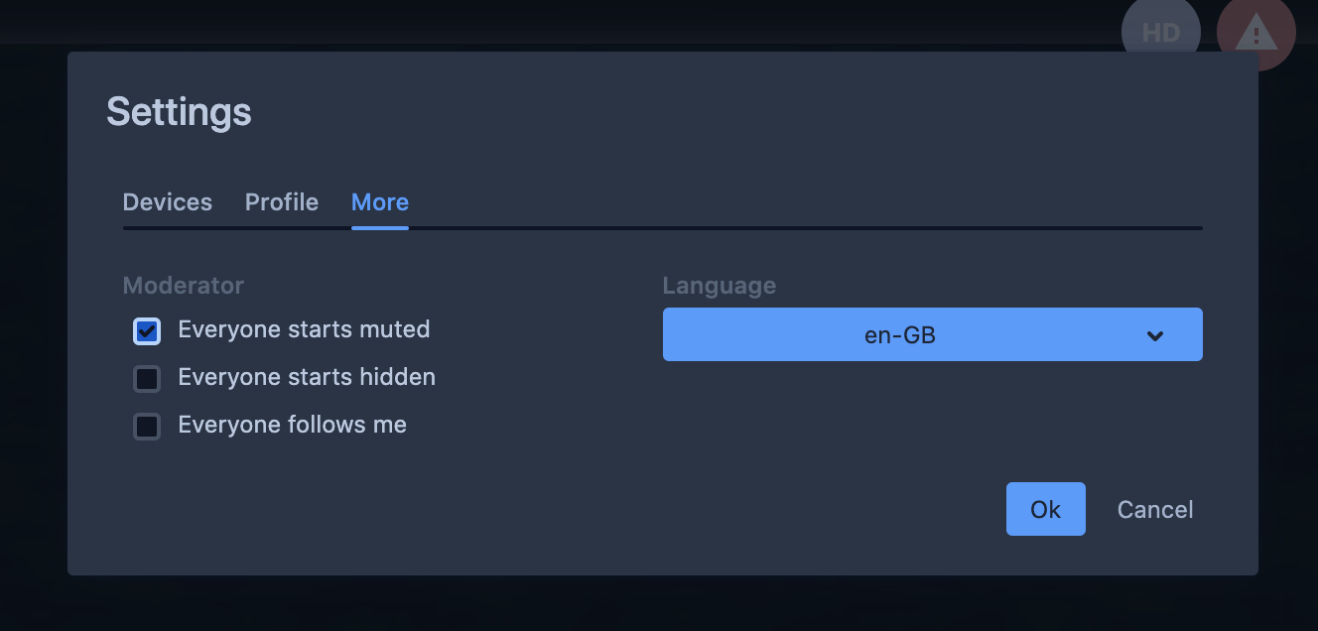Click the HD video quality icon
This screenshot has height=631, width=1318.
click(1160, 32)
